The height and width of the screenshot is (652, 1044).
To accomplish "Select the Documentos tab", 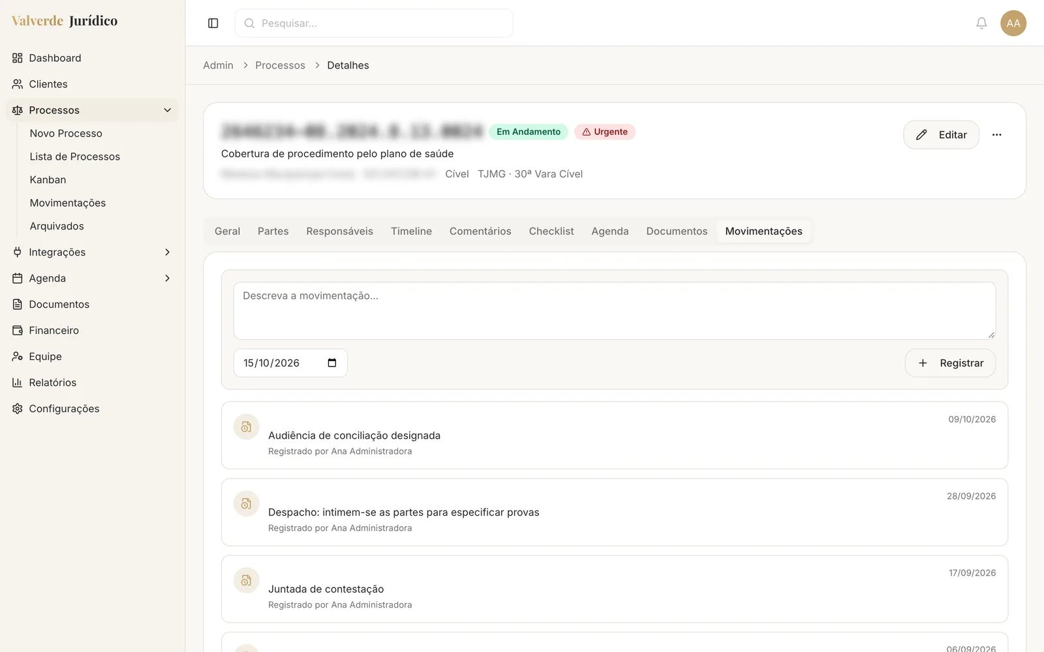I will coord(677,231).
